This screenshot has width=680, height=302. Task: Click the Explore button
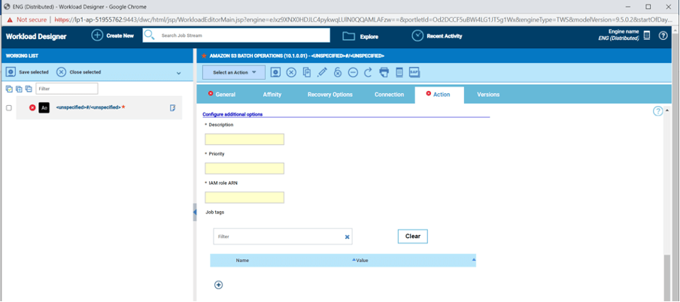tap(360, 36)
